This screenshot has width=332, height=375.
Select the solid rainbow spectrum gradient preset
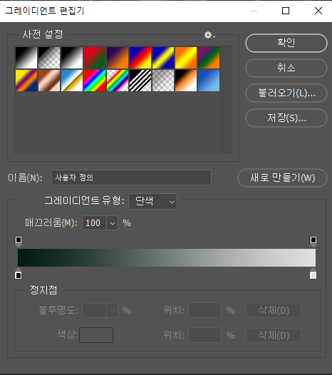coord(95,81)
